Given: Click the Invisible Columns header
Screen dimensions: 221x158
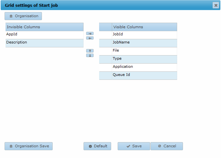Looking at the screenshot, I should pos(44,27).
